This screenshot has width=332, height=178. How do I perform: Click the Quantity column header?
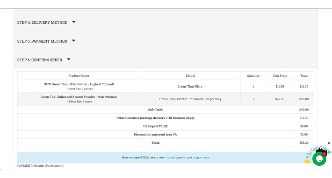click(x=253, y=76)
